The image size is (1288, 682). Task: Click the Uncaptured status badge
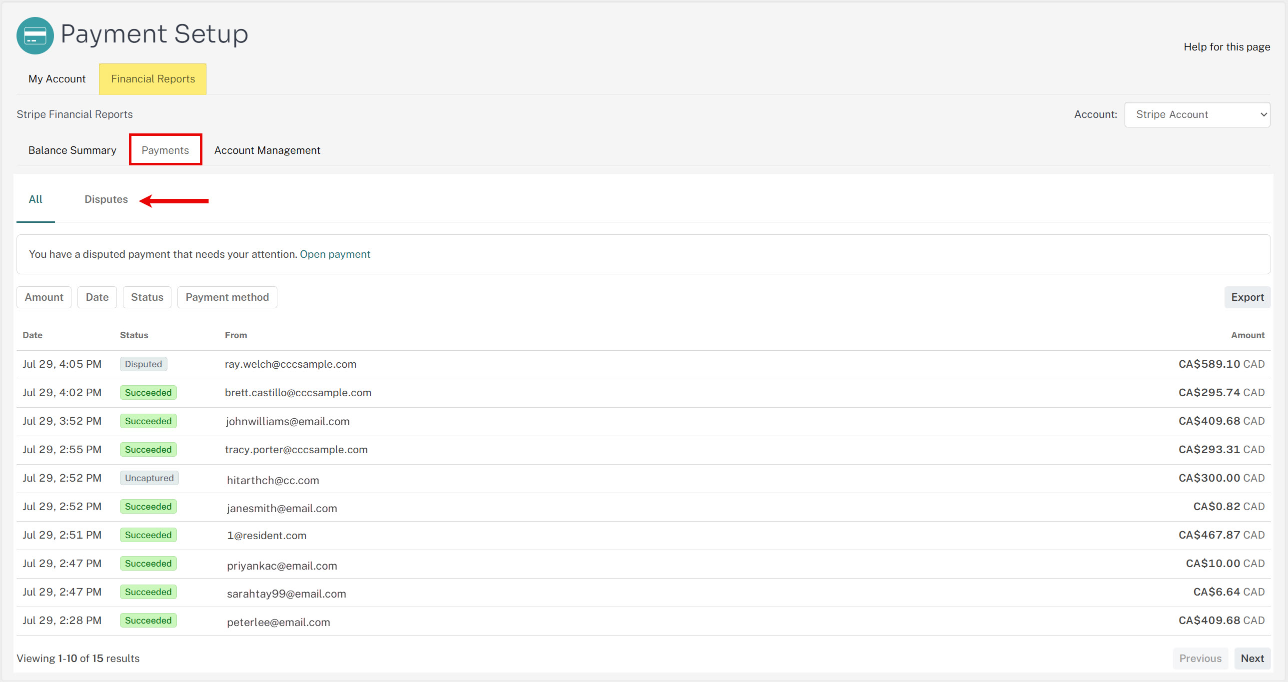pyautogui.click(x=149, y=478)
